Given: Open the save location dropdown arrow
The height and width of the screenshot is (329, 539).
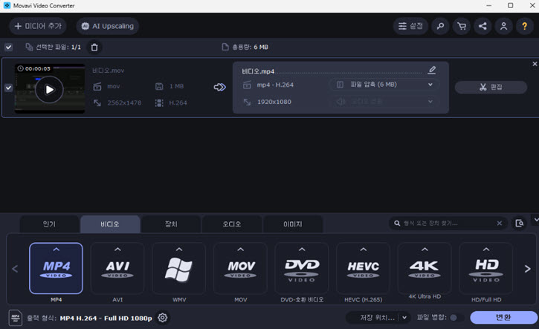Looking at the screenshot, I should tap(404, 318).
